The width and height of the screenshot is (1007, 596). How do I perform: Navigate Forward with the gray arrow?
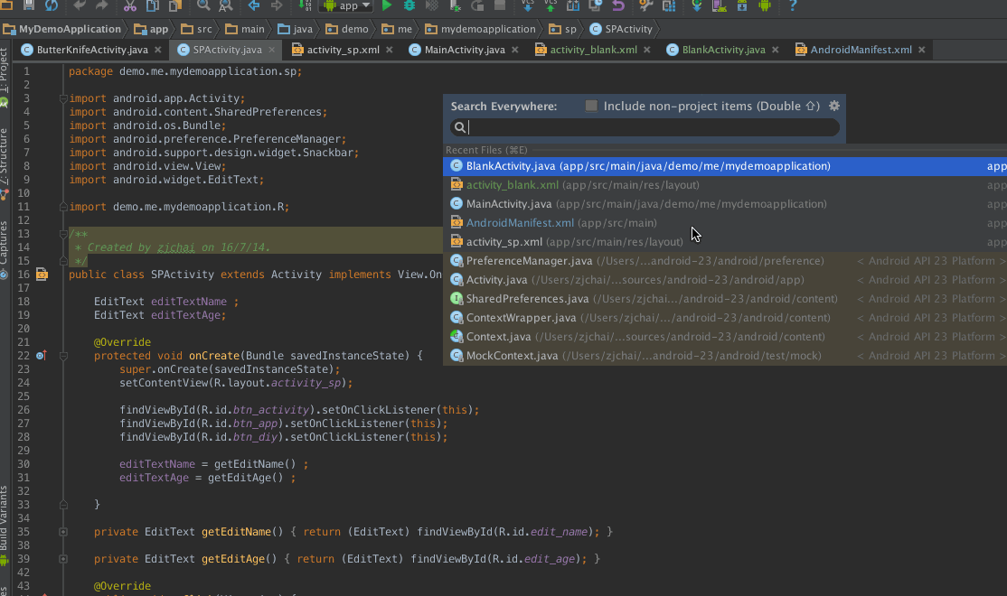pos(276,5)
